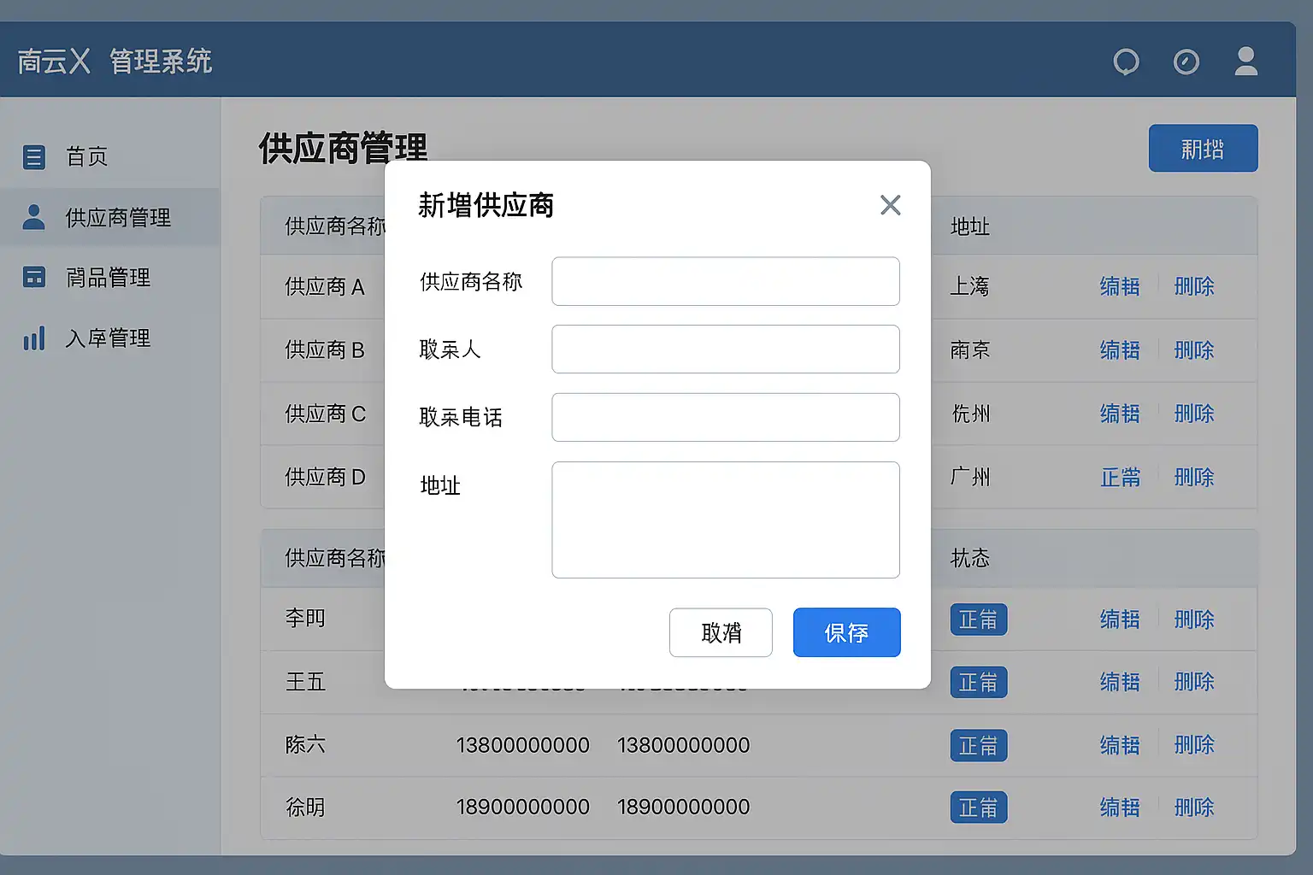Select the 供应商 C name cell
Viewport: 1313px width, 875px height.
(x=325, y=414)
